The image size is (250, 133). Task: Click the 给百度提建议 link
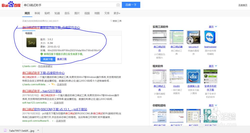point(45,66)
